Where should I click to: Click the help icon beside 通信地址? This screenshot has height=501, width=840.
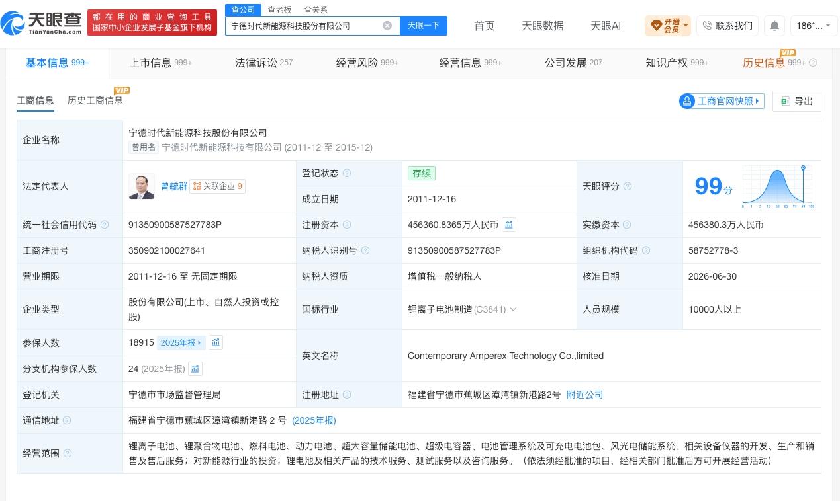click(x=67, y=420)
